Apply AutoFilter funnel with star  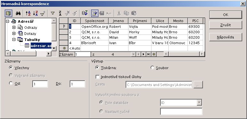coord(43,13)
